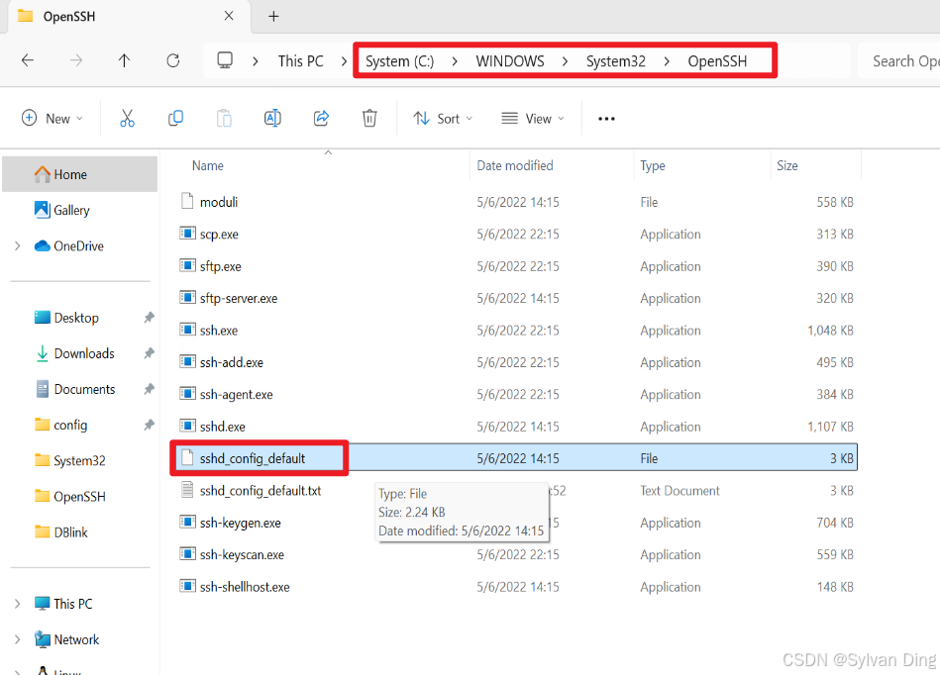This screenshot has height=675, width=940.
Task: Open OneDrive in the sidebar
Action: tap(78, 246)
